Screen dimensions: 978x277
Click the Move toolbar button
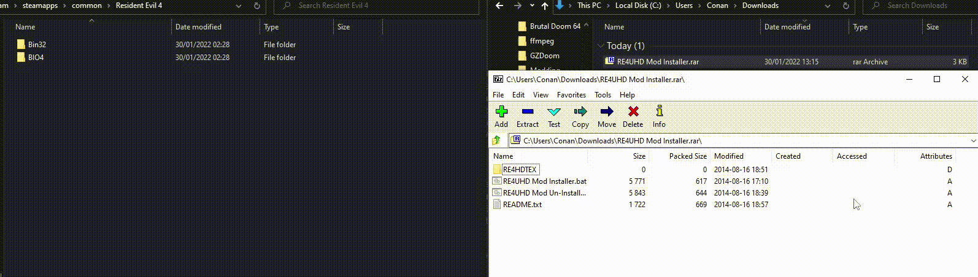607,116
